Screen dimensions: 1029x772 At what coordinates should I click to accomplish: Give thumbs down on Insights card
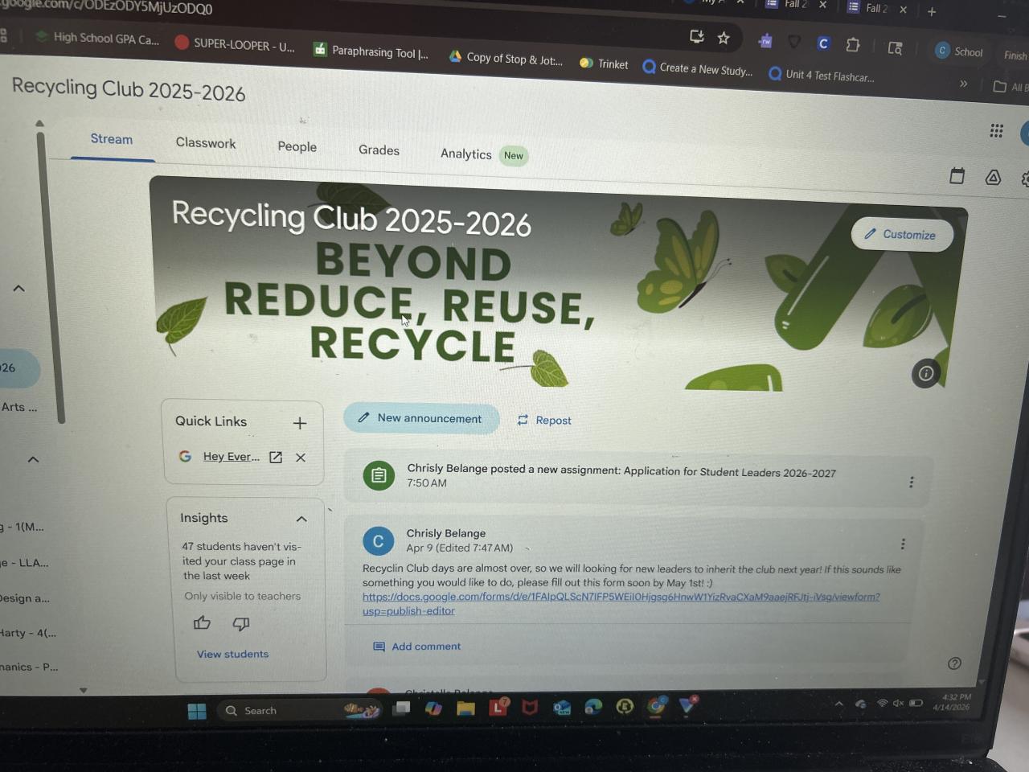pyautogui.click(x=241, y=623)
